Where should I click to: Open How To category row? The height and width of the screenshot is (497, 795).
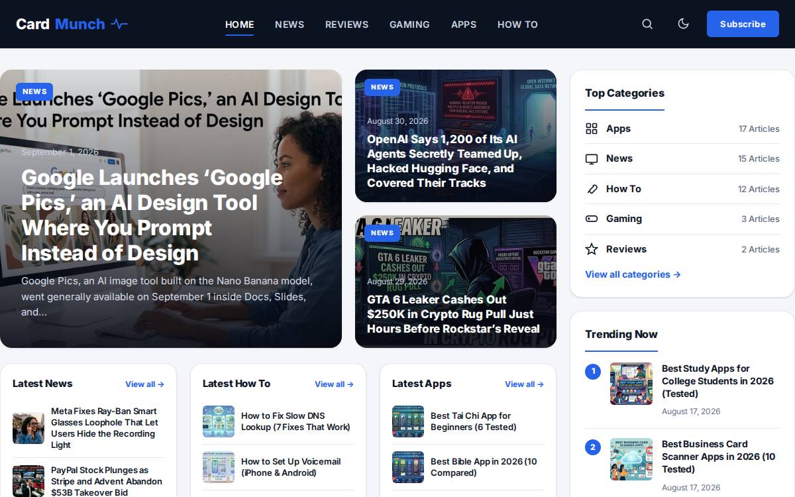682,189
